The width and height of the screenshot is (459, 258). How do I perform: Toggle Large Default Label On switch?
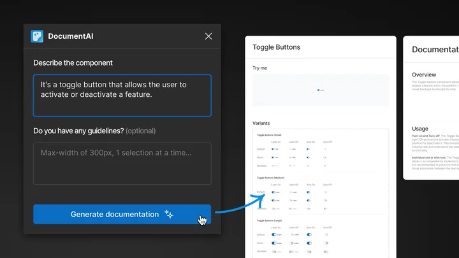pos(274,234)
